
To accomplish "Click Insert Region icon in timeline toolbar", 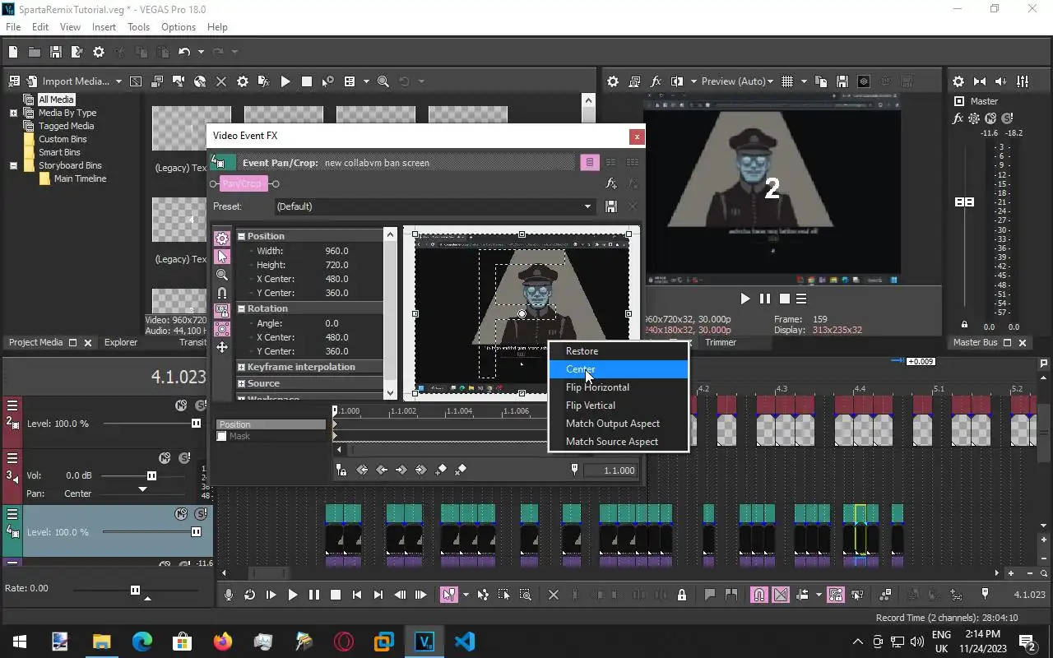I will [731, 595].
